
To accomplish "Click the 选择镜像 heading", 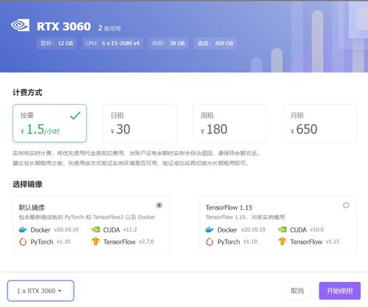I will tap(27, 184).
